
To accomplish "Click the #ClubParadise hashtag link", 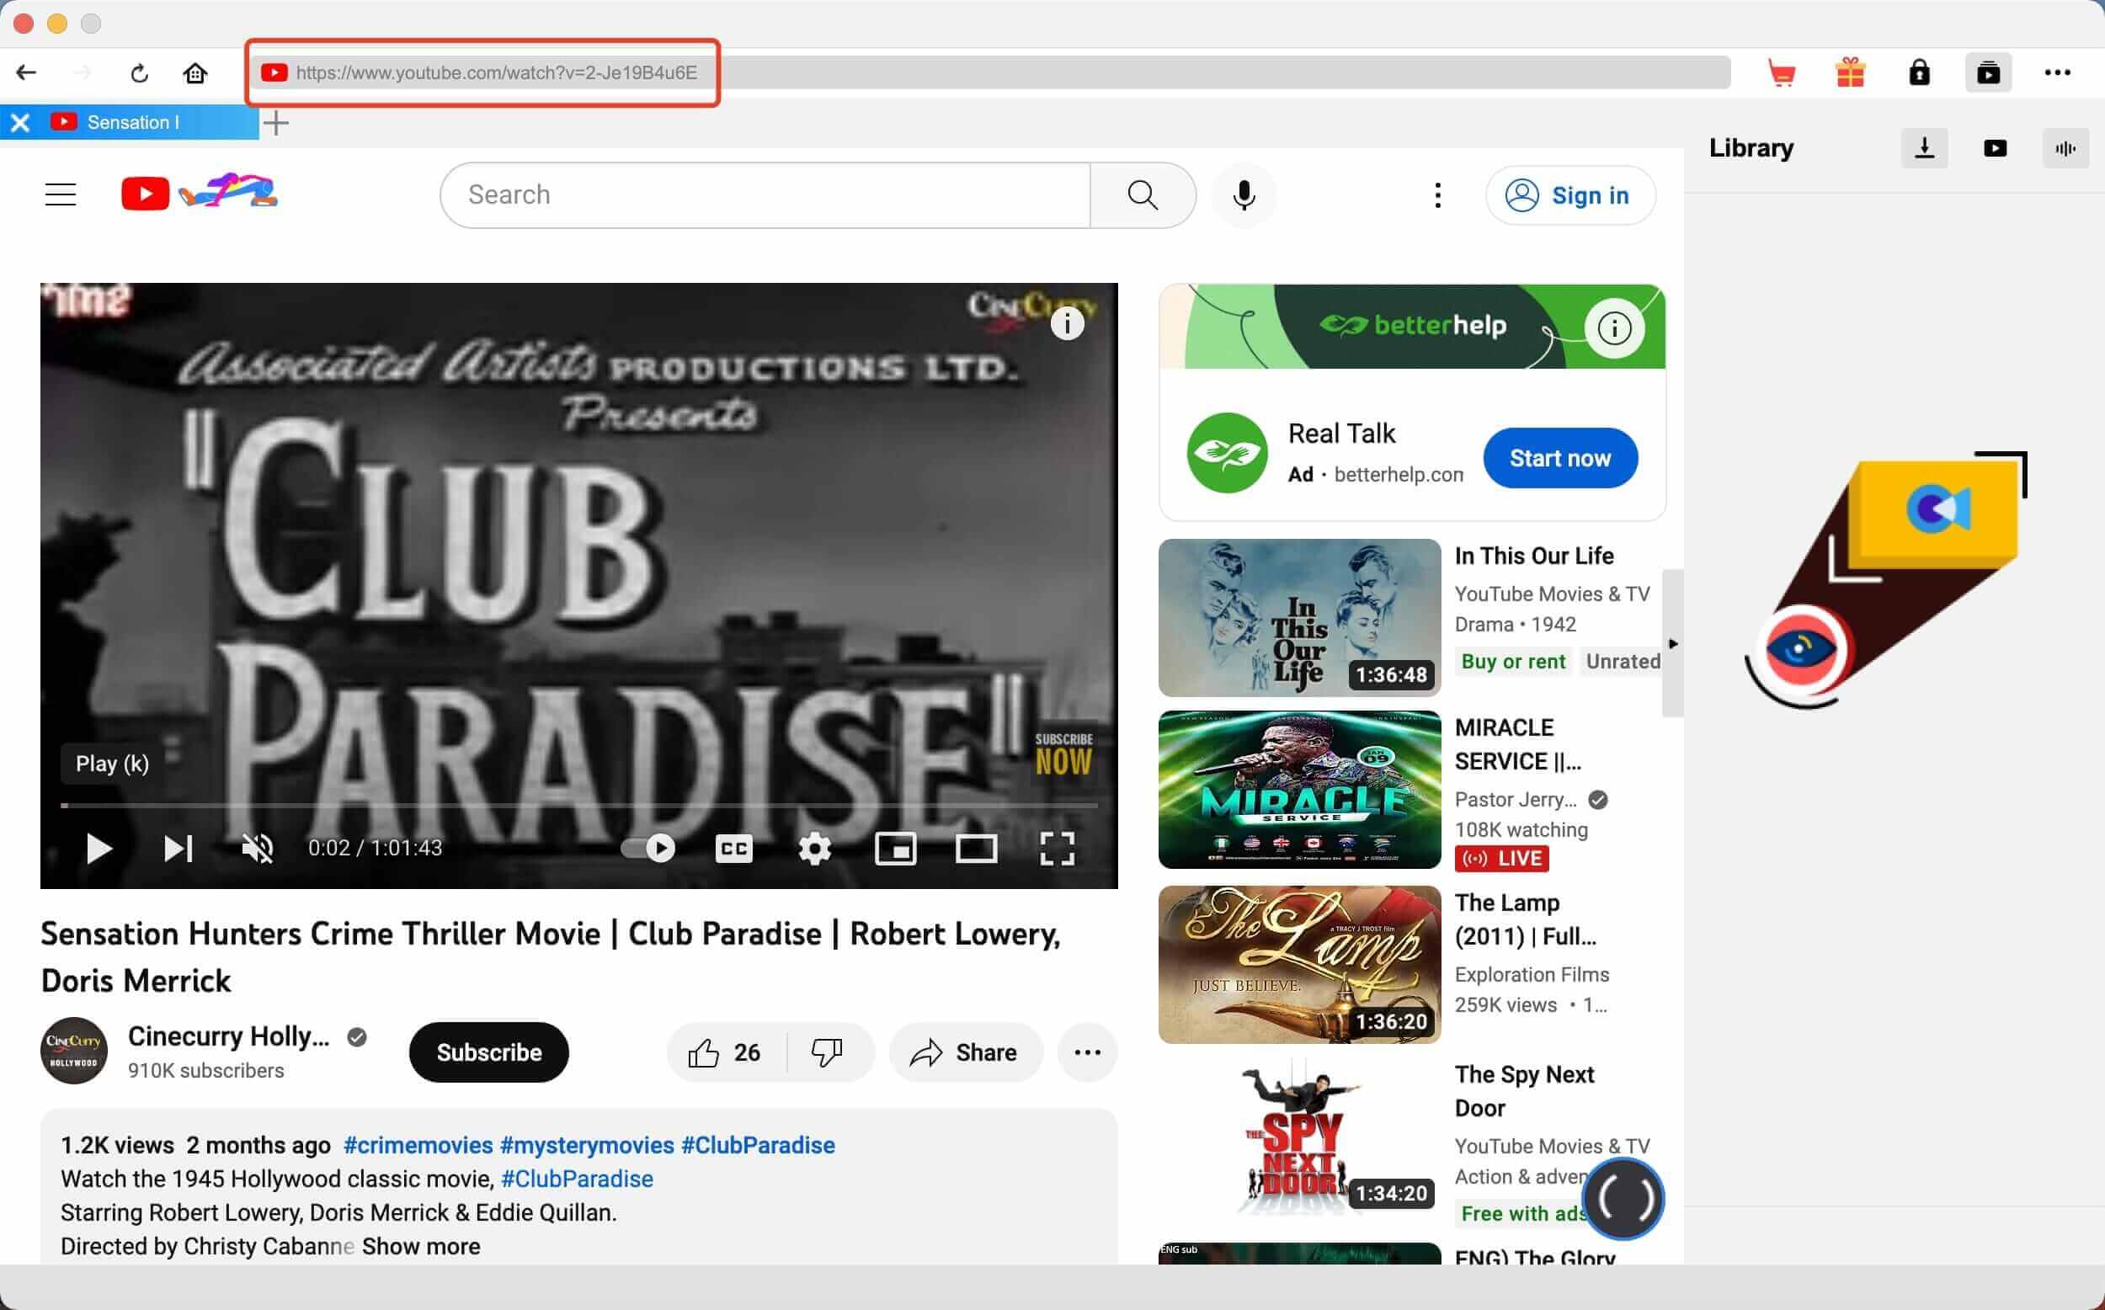I will pyautogui.click(x=757, y=1144).
